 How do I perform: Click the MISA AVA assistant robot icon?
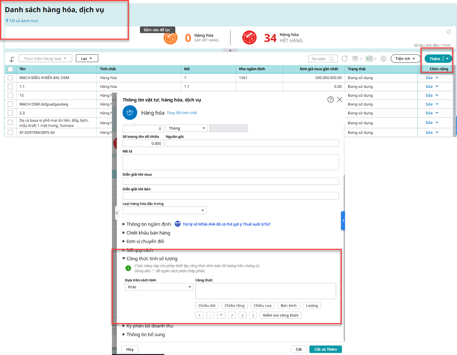coord(177,224)
